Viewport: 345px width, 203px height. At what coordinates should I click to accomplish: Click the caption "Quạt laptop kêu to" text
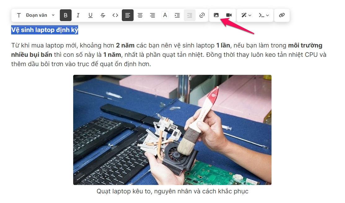pyautogui.click(x=172, y=191)
